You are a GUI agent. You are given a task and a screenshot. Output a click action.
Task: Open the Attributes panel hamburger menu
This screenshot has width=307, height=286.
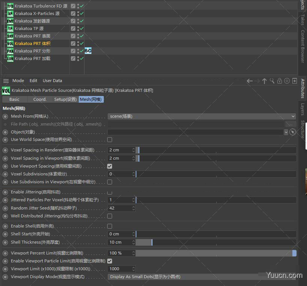pyautogui.click(x=6, y=81)
